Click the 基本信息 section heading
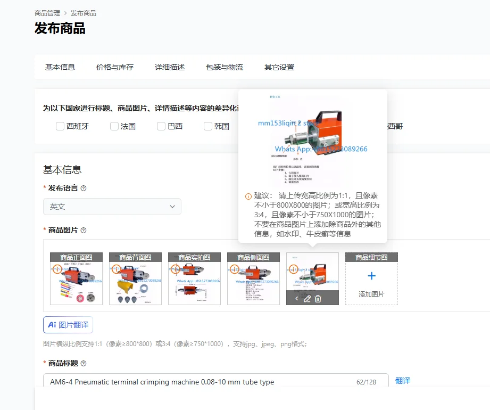490x410 pixels. coord(62,170)
